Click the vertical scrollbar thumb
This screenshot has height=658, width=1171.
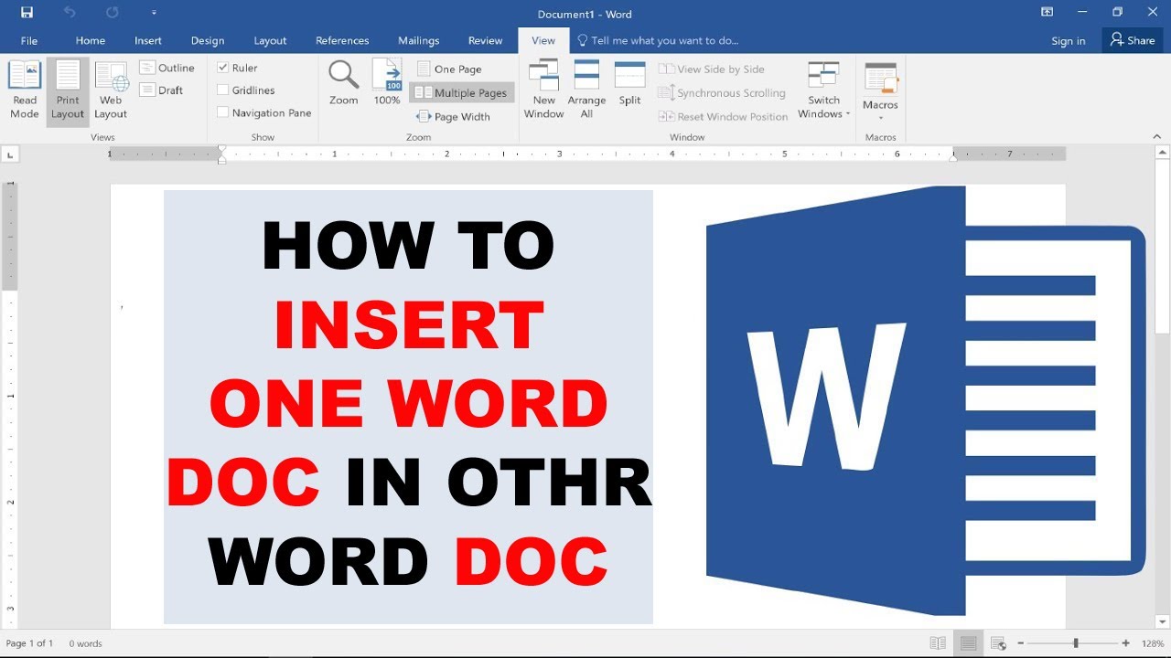pyautogui.click(x=1163, y=249)
